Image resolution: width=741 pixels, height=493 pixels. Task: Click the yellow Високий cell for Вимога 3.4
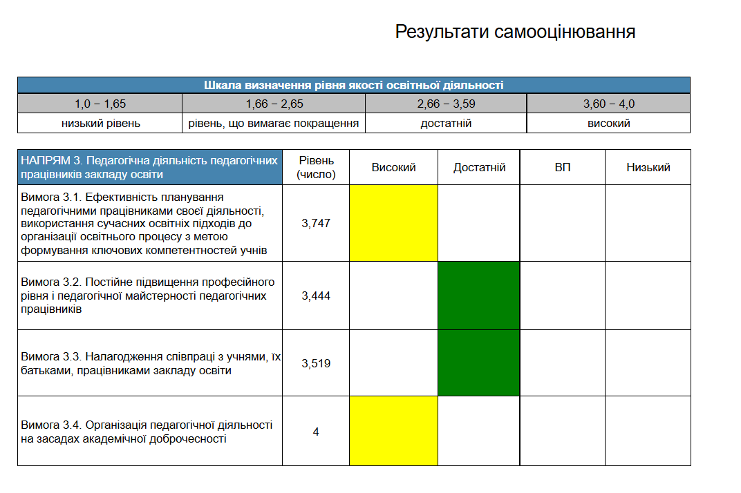[x=394, y=431]
